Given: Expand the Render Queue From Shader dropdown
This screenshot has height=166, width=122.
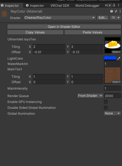Looking at the screenshot, I should coord(90,96).
